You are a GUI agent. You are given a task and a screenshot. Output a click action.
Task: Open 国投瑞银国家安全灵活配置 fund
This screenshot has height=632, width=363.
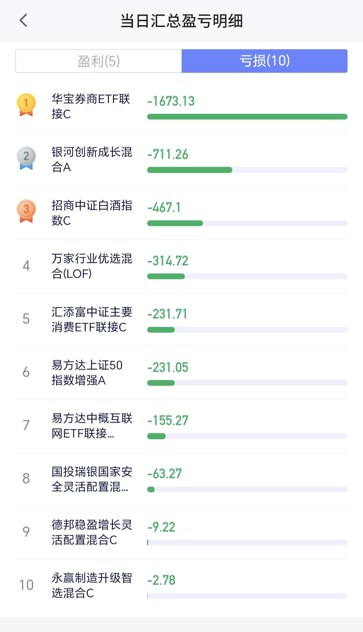[182, 479]
